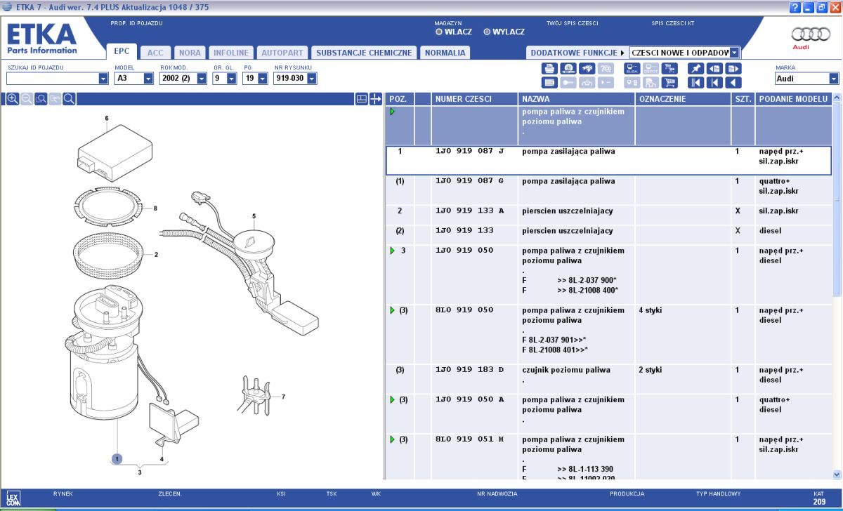Select the zoom-to-area magnifier tool
This screenshot has width=843, height=511.
click(41, 99)
